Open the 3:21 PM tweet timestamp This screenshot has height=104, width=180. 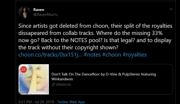(x=25, y=102)
